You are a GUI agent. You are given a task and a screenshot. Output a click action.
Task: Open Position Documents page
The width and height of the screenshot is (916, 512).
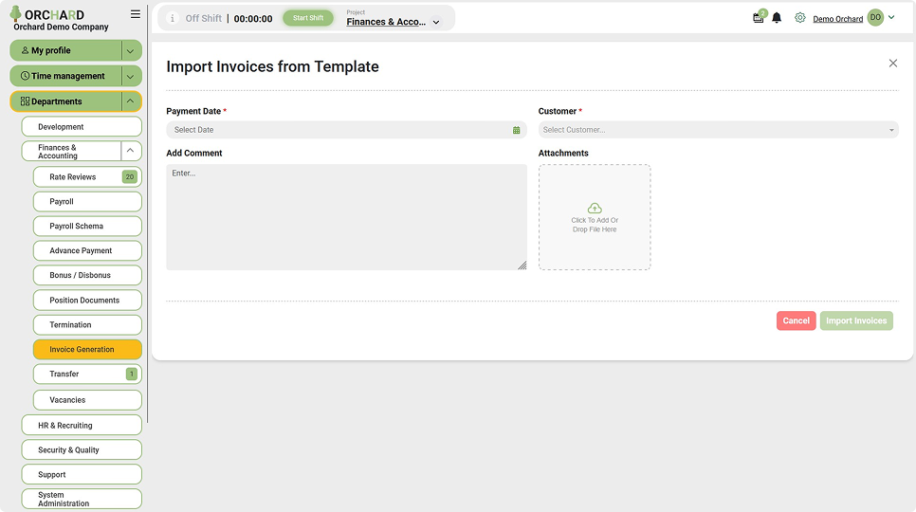point(87,300)
